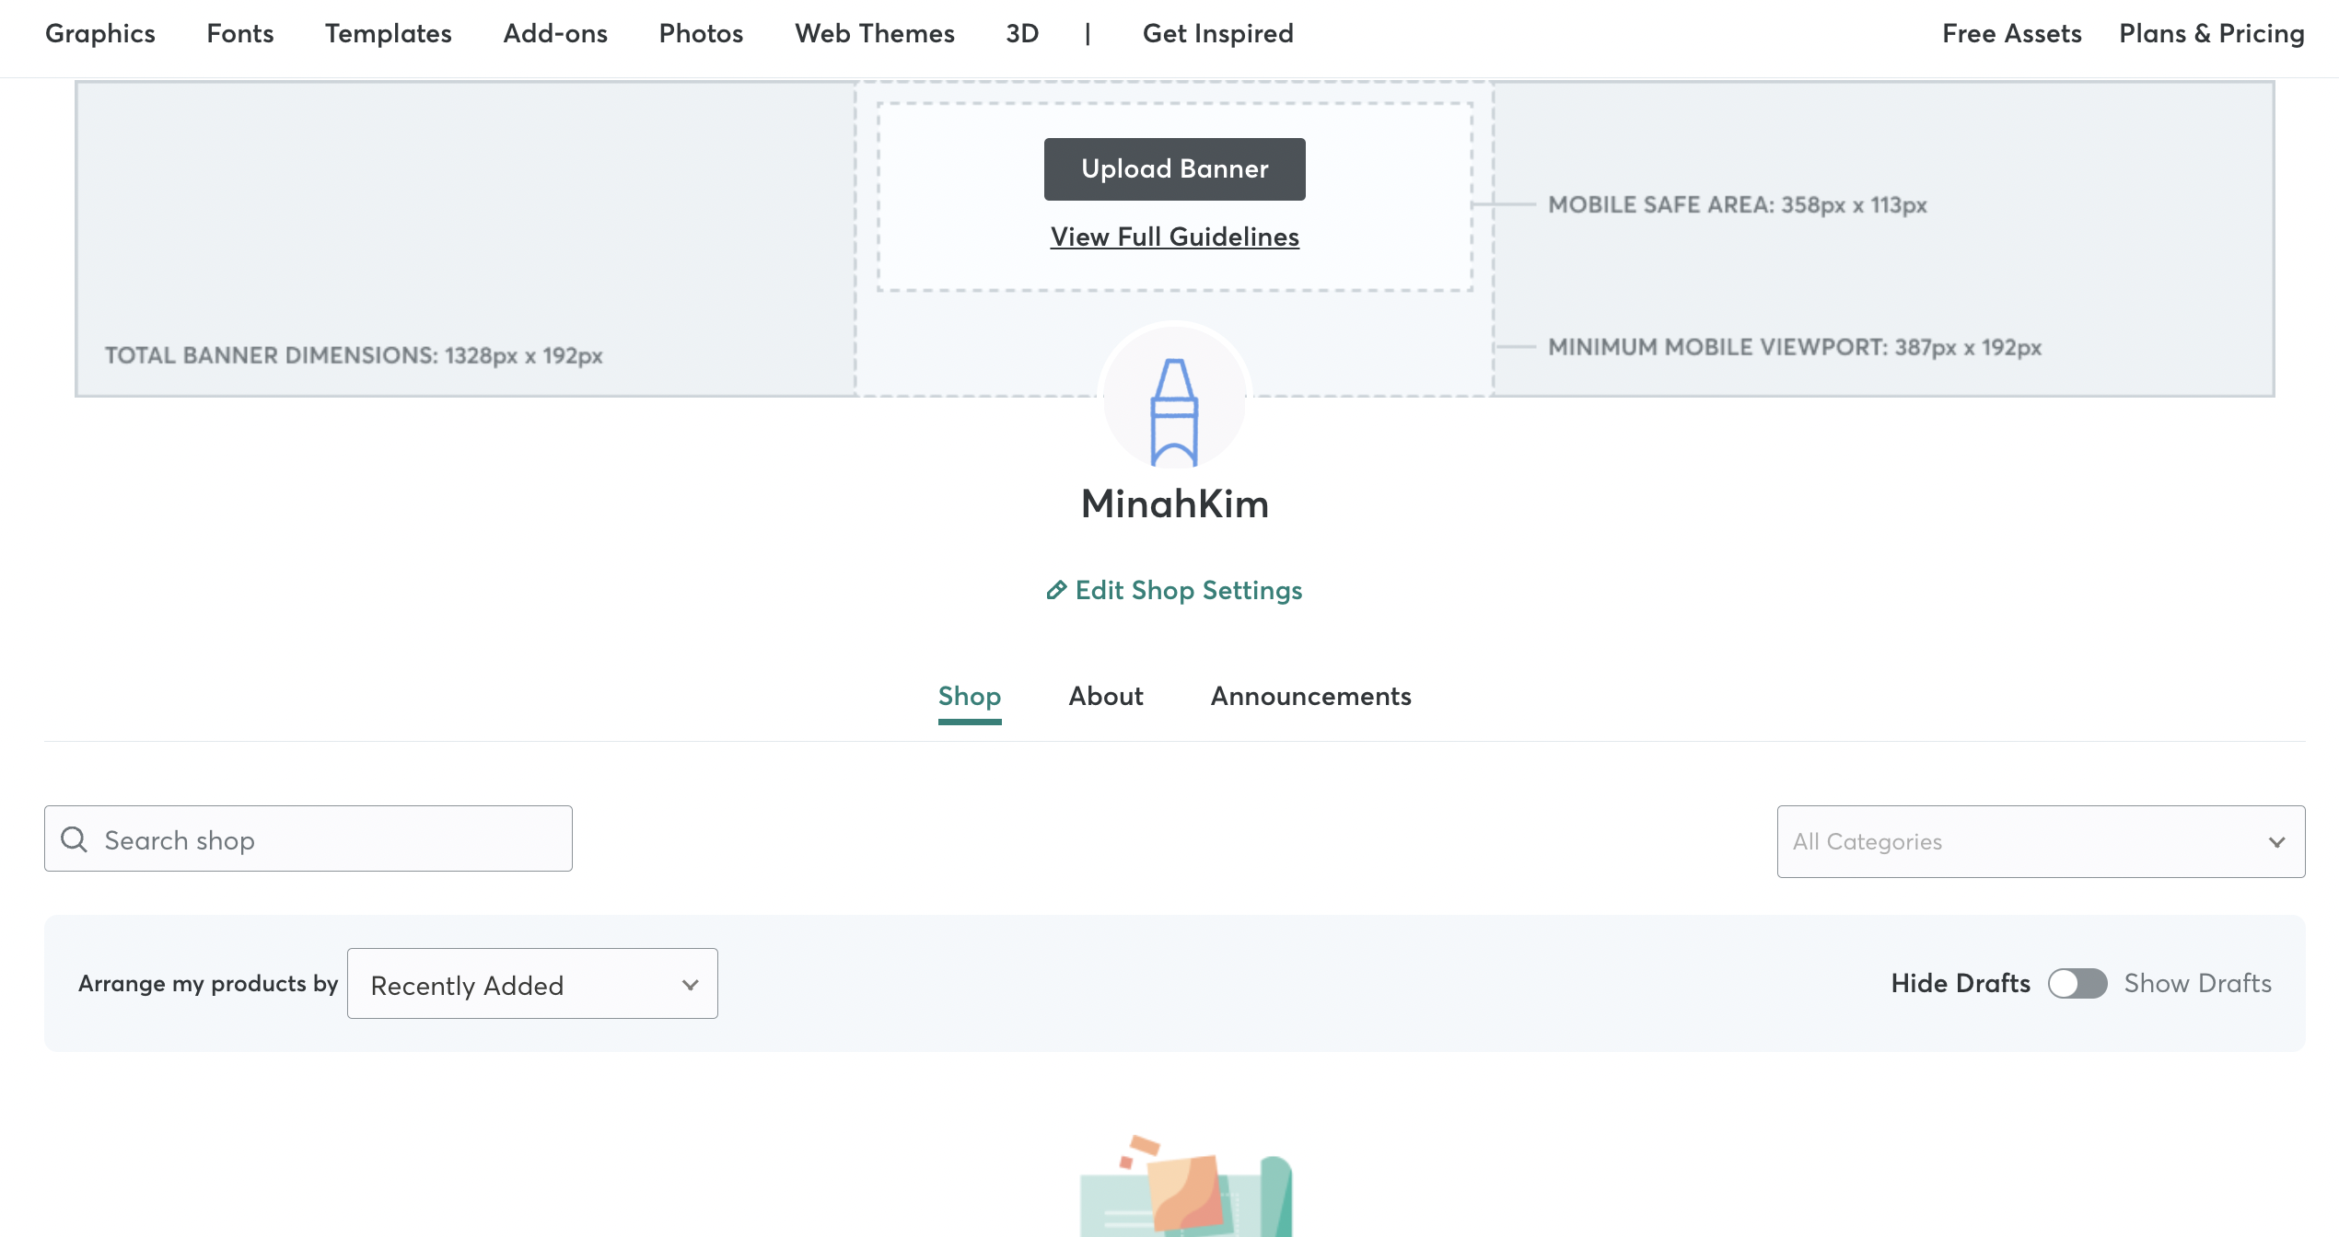
Task: Click the pencil icon beside Edit Shop Settings
Action: [x=1056, y=590]
